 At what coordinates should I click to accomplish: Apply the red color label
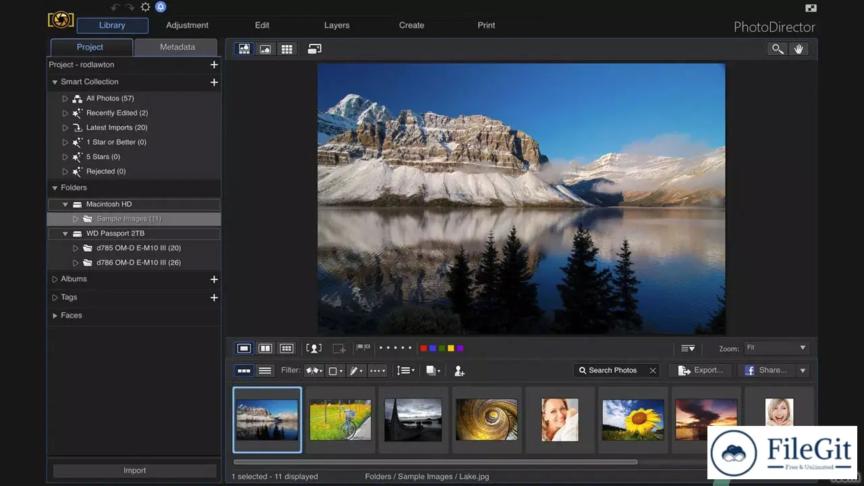423,348
